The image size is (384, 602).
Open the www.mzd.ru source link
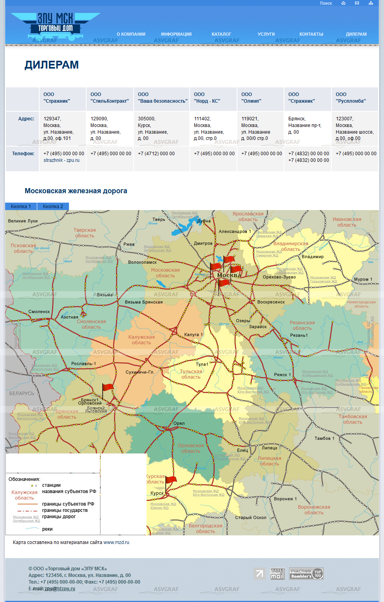116,542
